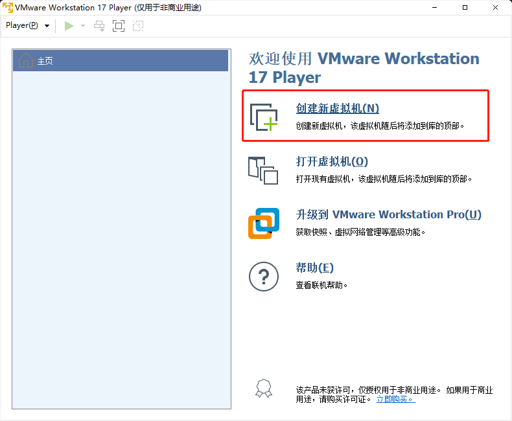
Task: Click the create new virtual machine icon
Action: click(x=264, y=117)
